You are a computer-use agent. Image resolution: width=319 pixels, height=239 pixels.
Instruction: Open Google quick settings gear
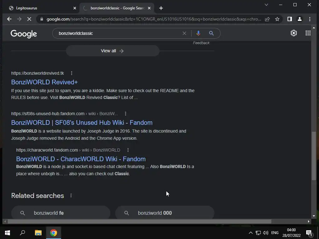pos(293,33)
